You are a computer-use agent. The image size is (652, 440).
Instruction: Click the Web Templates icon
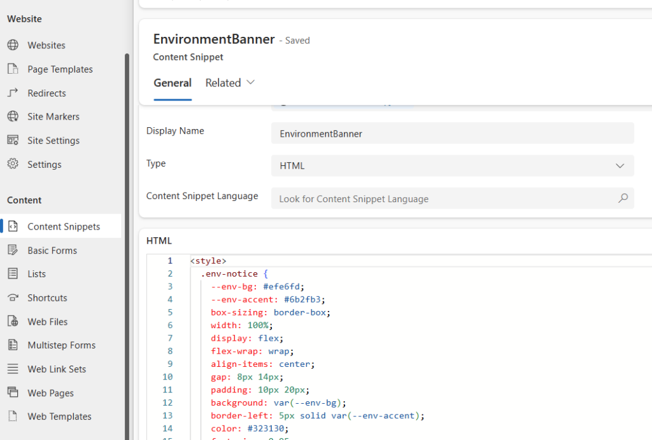click(13, 416)
